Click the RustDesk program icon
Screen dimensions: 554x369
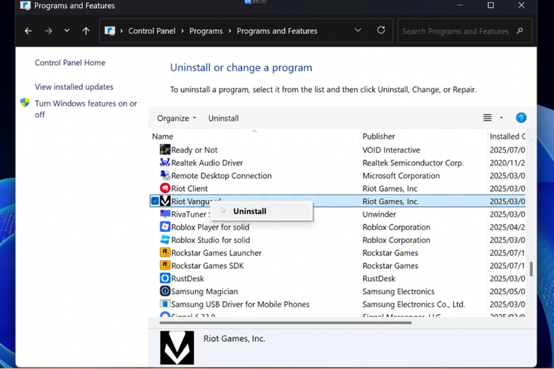click(165, 278)
